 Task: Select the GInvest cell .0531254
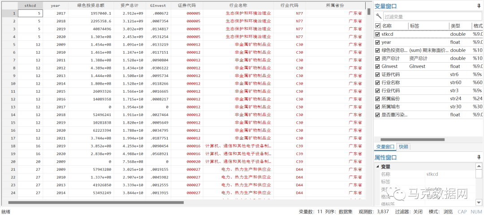pos(158,37)
